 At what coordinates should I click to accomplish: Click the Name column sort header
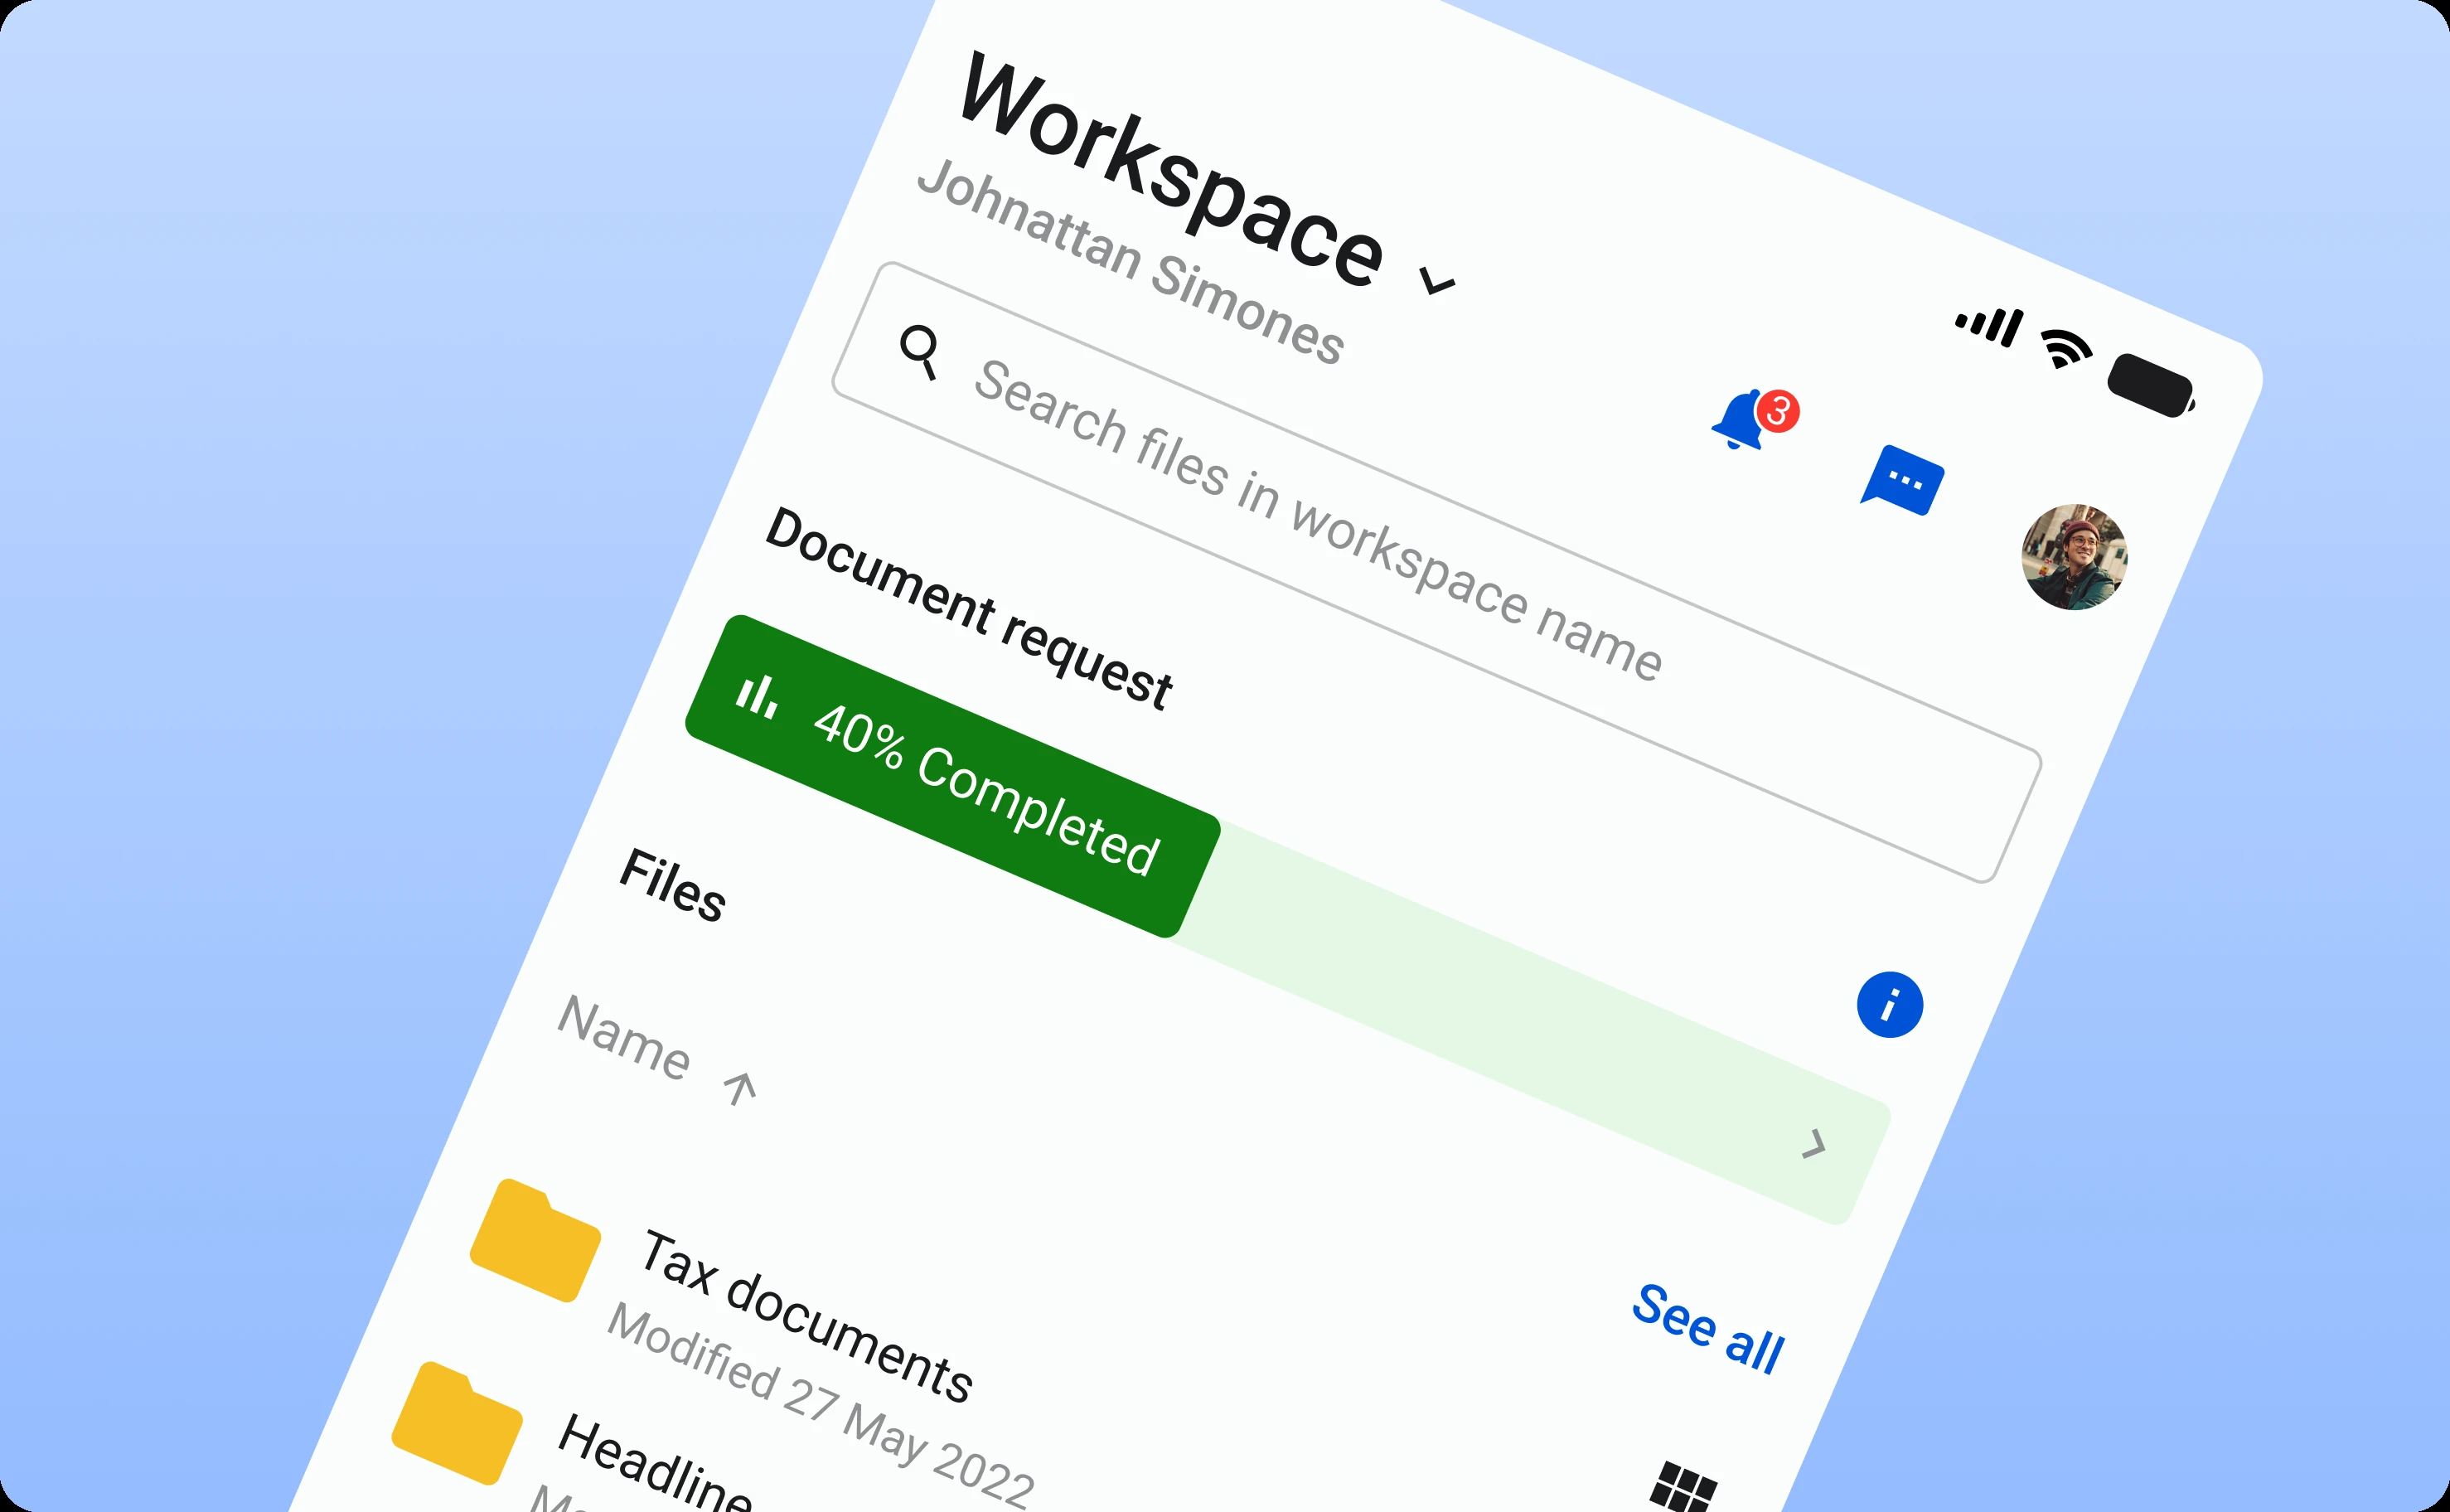(x=624, y=1037)
